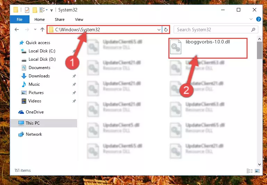The height and width of the screenshot is (185, 267).
Task: Unpin Videos using its pin icon
Action: coord(74,101)
